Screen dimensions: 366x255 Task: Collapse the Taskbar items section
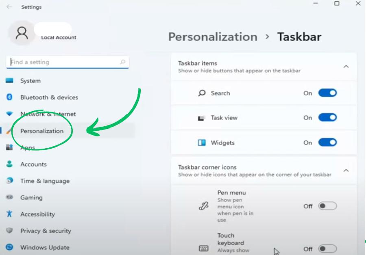[x=346, y=66]
